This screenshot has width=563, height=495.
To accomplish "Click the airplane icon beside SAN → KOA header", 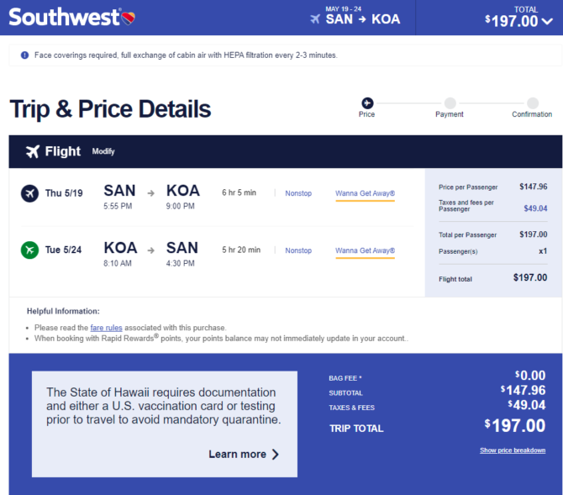I will click(315, 19).
